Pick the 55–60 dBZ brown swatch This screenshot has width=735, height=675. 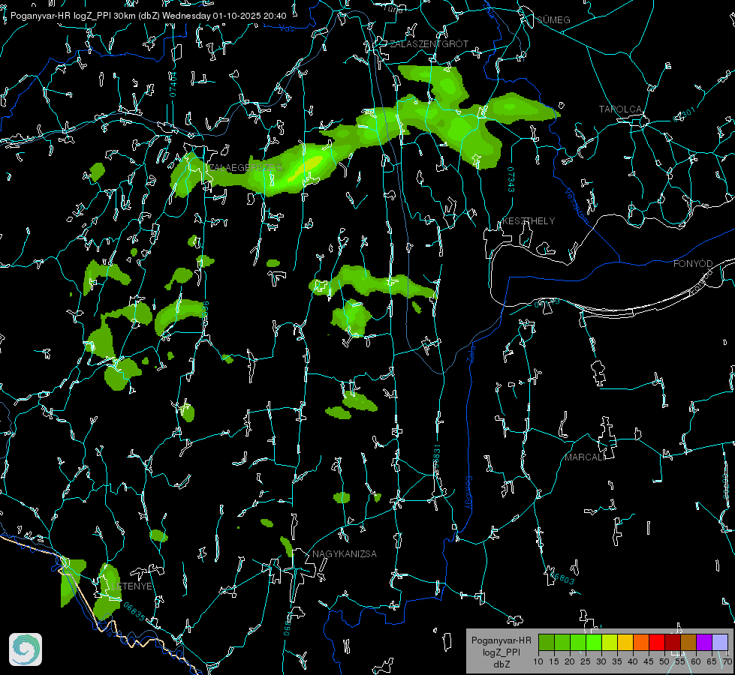point(688,642)
